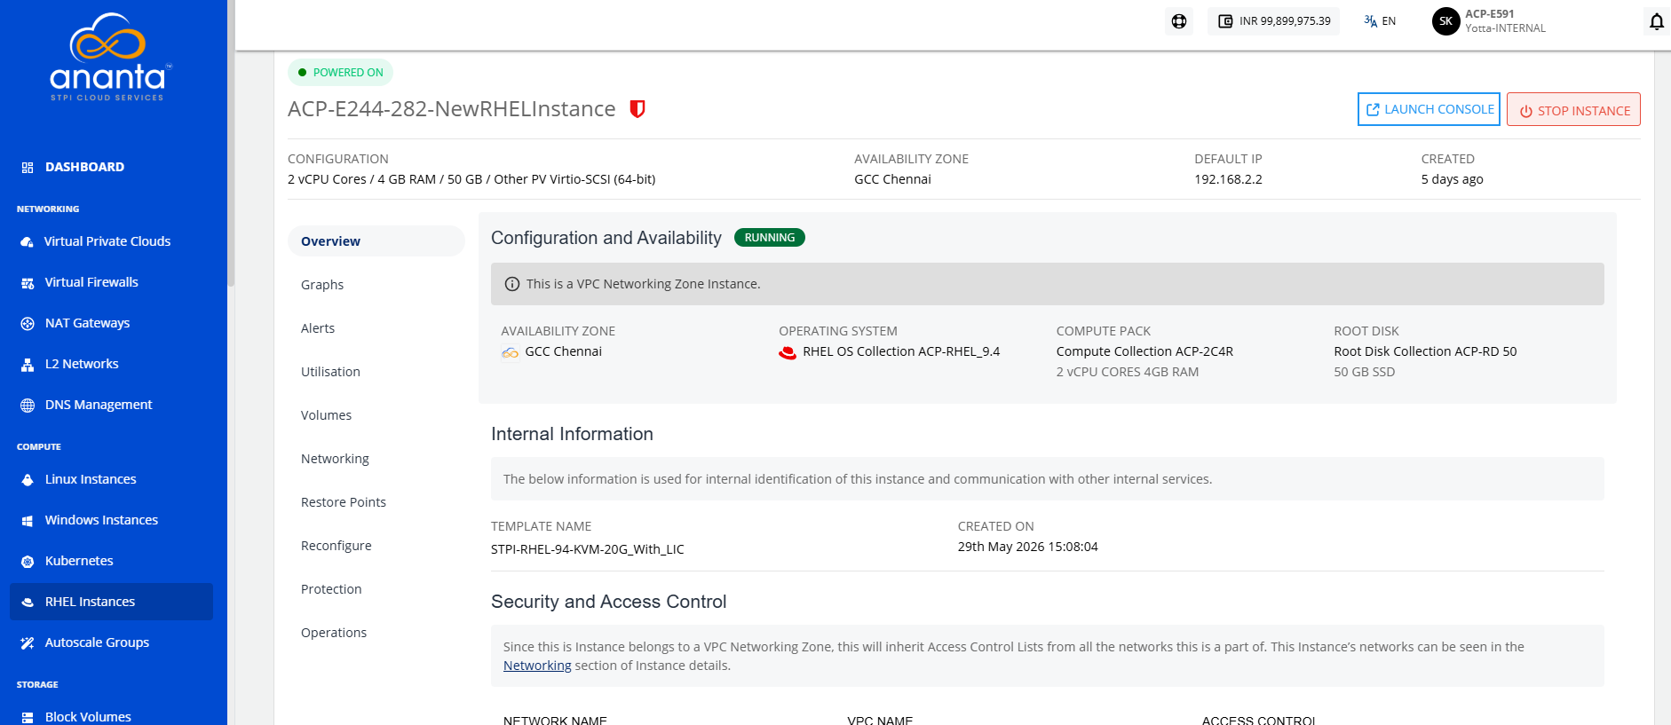
Task: Open the Alerts tab
Action: pyautogui.click(x=318, y=328)
